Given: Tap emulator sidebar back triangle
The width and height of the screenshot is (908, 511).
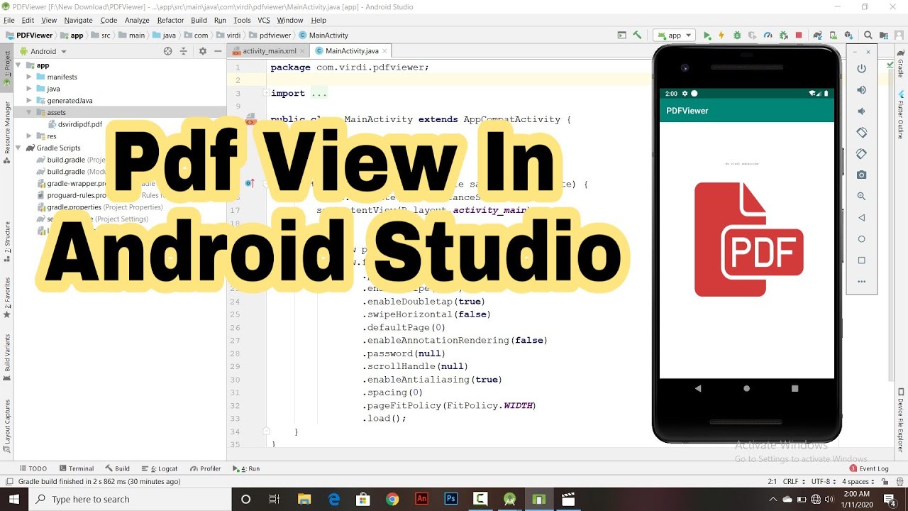Looking at the screenshot, I should tap(861, 218).
